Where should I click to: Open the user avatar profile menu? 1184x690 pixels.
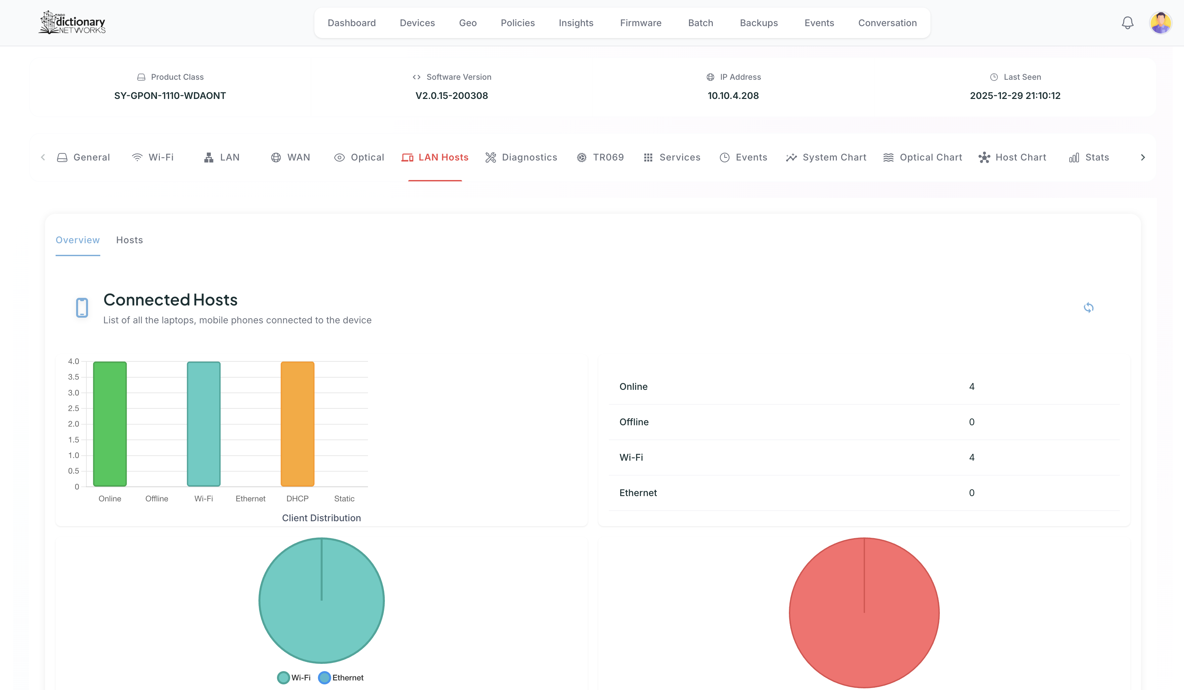click(1160, 23)
